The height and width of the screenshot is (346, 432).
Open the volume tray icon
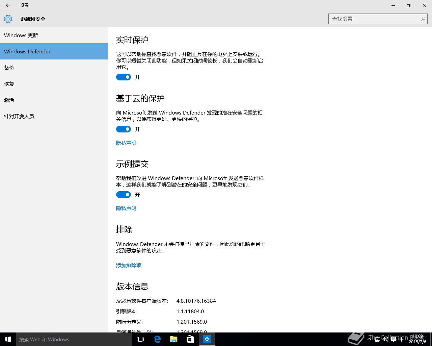tap(385, 339)
